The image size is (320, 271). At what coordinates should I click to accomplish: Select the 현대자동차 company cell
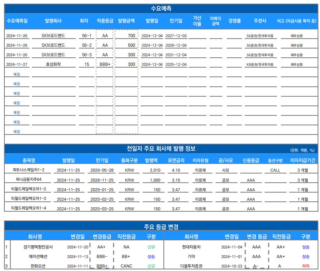pos(191,247)
